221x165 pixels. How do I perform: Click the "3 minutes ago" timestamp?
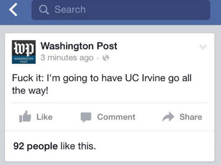click(x=67, y=58)
